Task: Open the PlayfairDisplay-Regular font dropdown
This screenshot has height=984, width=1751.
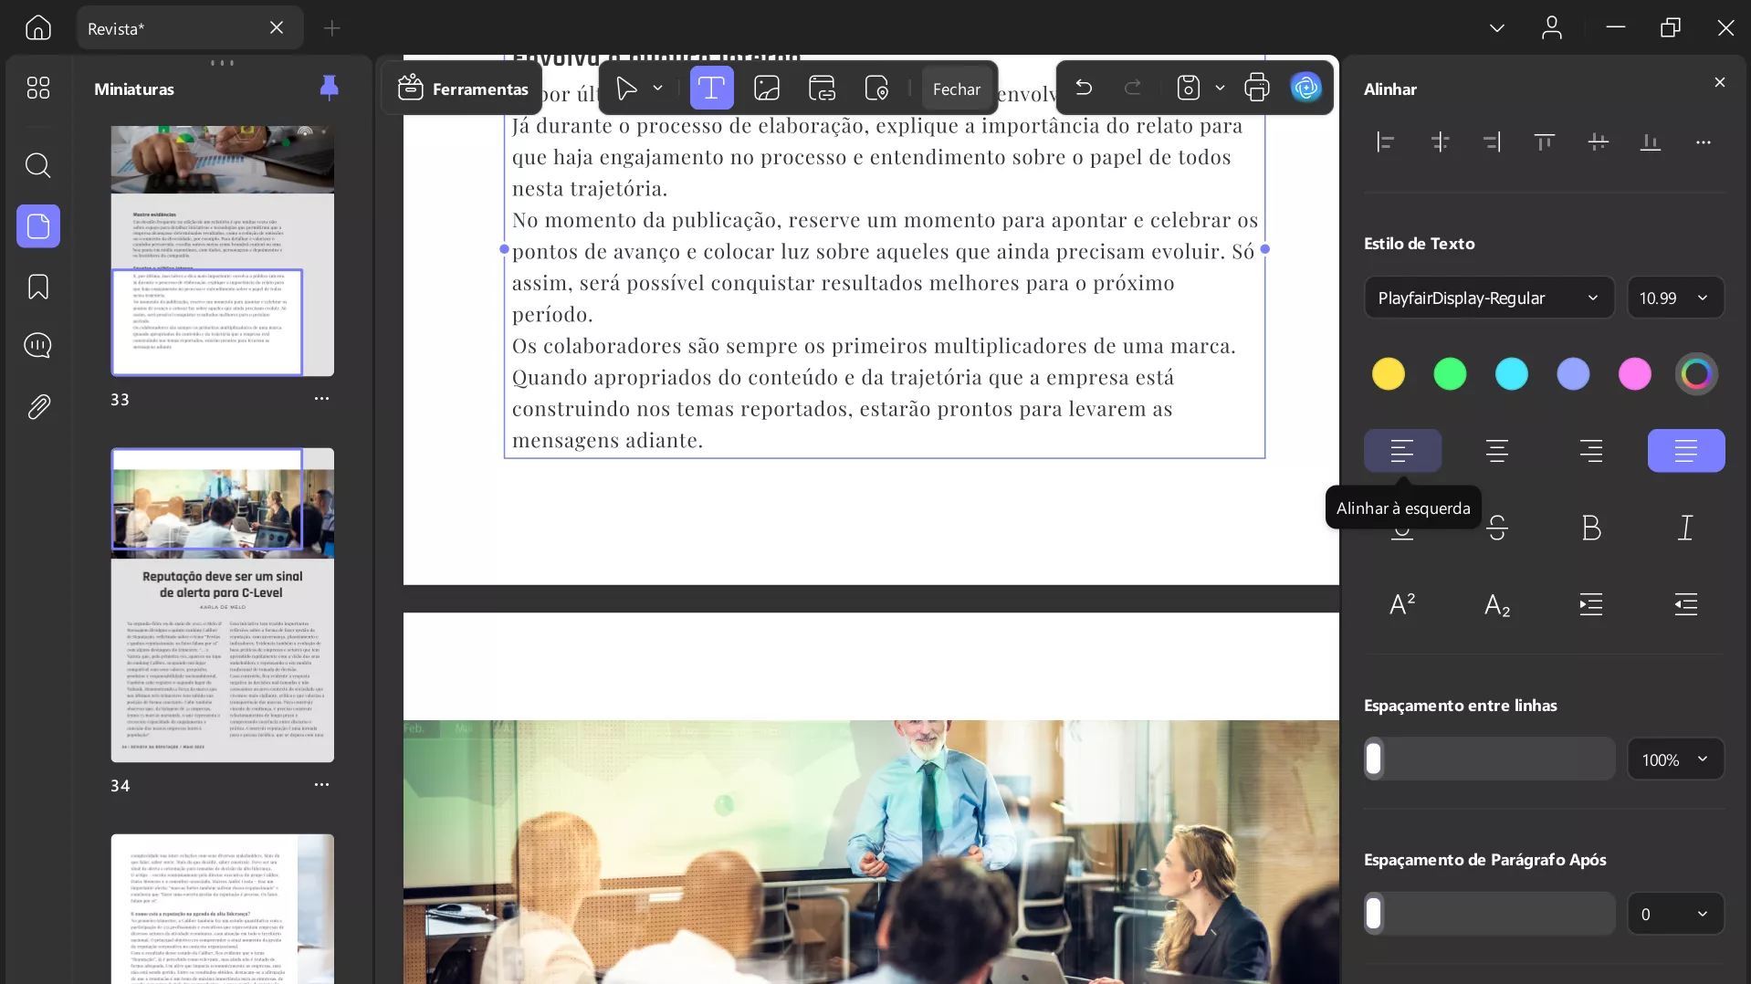Action: click(x=1489, y=298)
